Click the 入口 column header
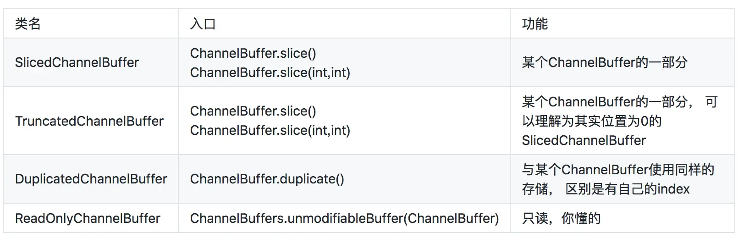The width and height of the screenshot is (738, 244). [x=203, y=24]
